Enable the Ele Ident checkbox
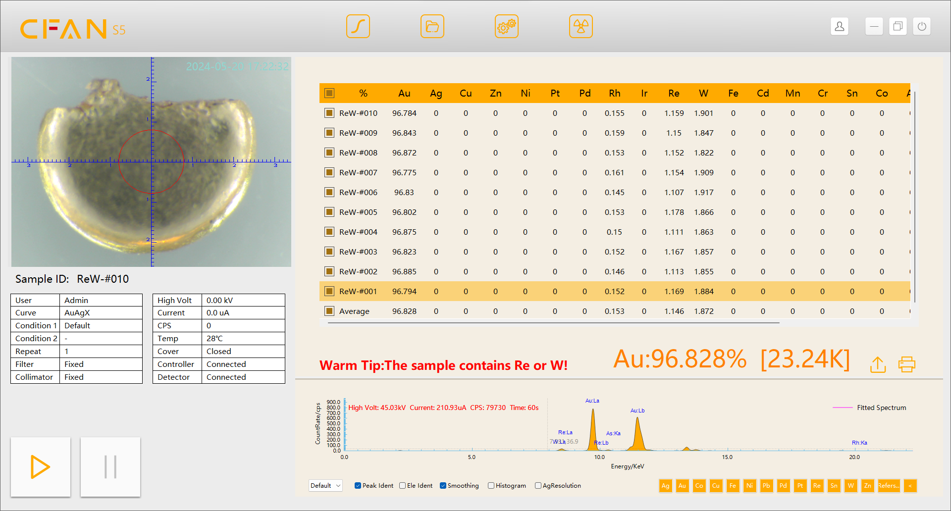Image resolution: width=951 pixels, height=511 pixels. tap(402, 486)
